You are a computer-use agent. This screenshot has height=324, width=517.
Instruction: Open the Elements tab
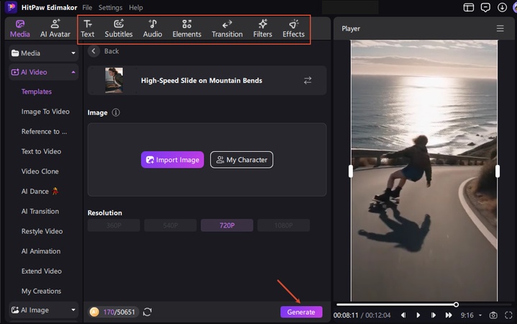point(187,29)
